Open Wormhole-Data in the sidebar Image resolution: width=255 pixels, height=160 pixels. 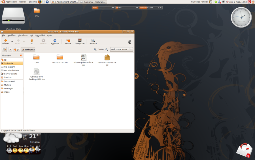(x=12, y=70)
